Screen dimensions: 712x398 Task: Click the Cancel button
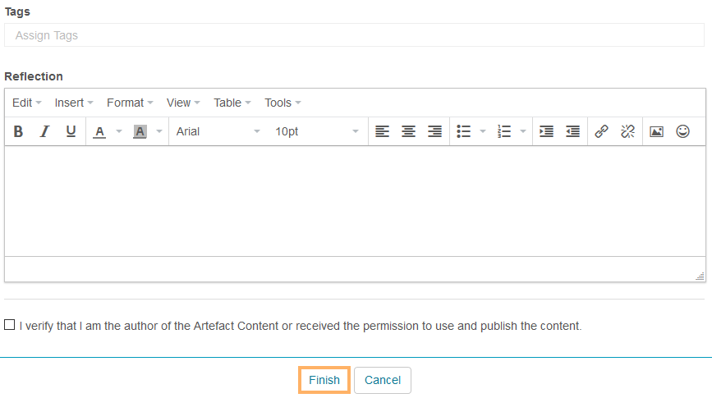[383, 380]
